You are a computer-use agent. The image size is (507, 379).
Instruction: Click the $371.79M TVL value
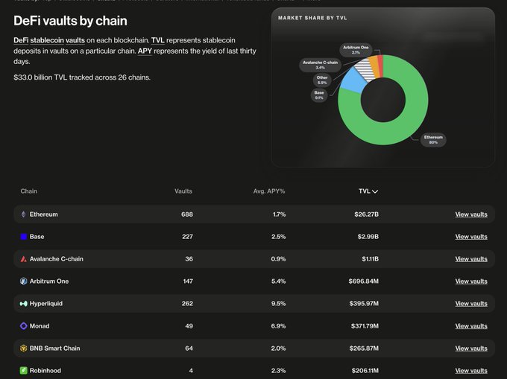[365, 326]
